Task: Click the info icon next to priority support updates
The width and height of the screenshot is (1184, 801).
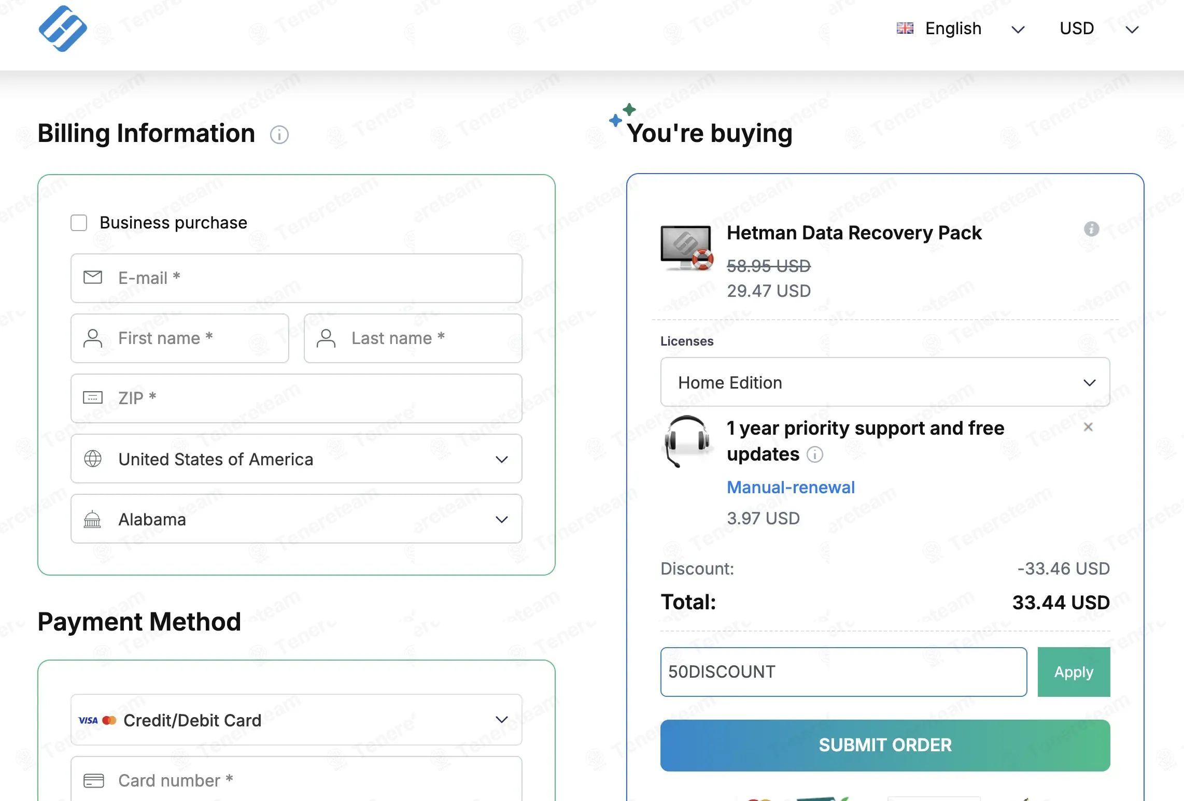Action: 815,454
